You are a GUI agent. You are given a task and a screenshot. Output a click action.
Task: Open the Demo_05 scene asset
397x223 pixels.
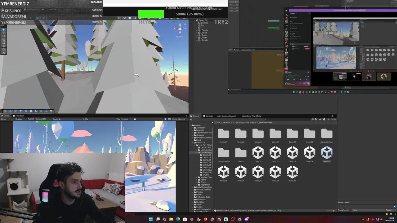tap(327, 154)
